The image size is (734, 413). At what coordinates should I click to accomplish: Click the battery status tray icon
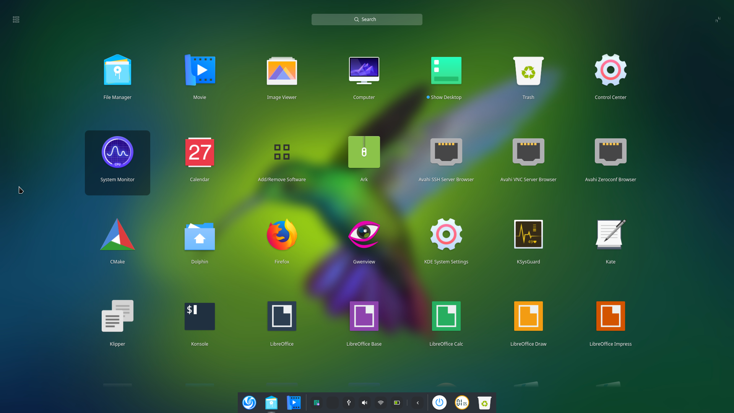pyautogui.click(x=397, y=403)
